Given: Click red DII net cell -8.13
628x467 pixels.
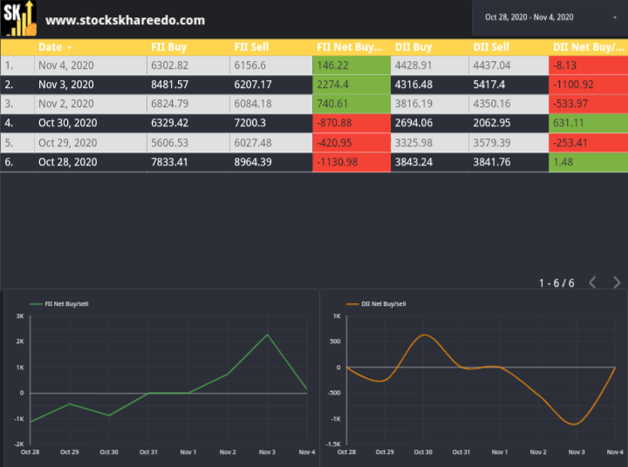Looking at the screenshot, I should (x=589, y=65).
